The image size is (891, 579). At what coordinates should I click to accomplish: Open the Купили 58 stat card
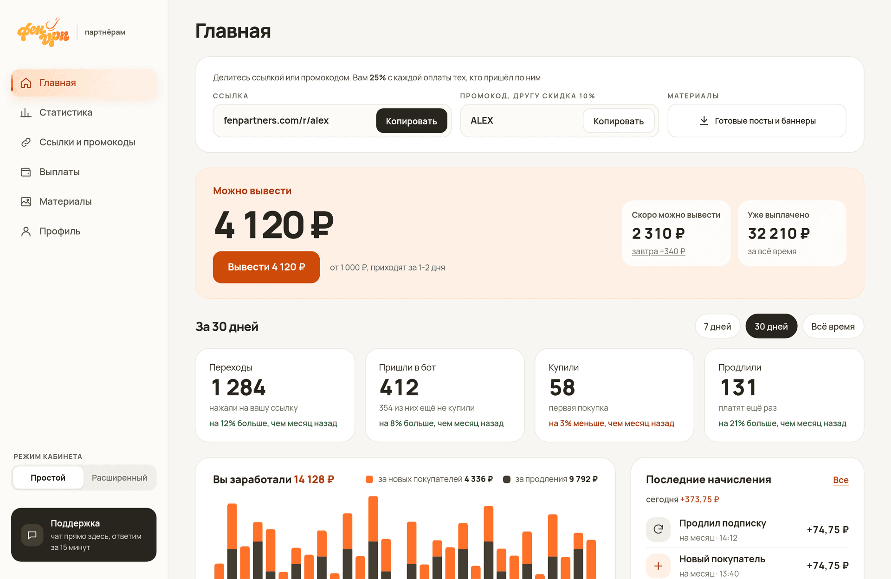[614, 395]
